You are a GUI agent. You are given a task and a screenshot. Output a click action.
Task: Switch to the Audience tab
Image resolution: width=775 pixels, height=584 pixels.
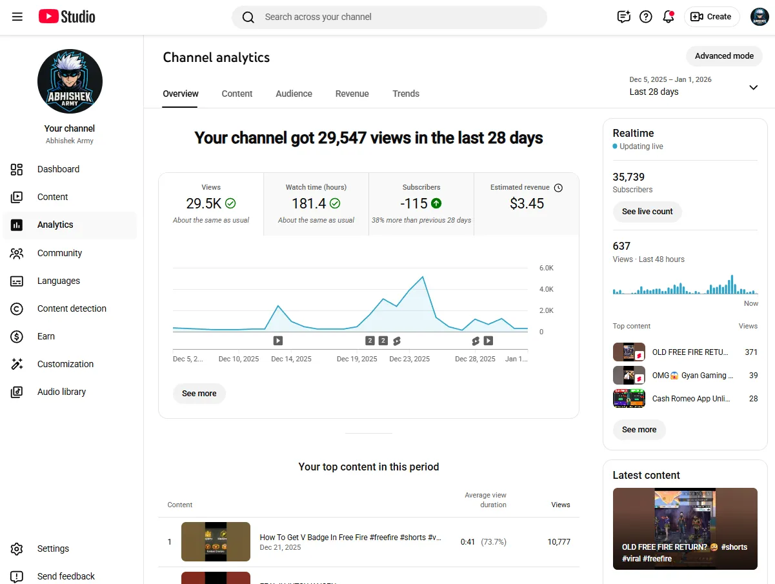coord(294,94)
